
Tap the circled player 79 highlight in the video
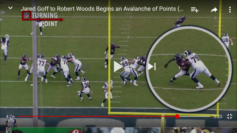[x=189, y=69]
